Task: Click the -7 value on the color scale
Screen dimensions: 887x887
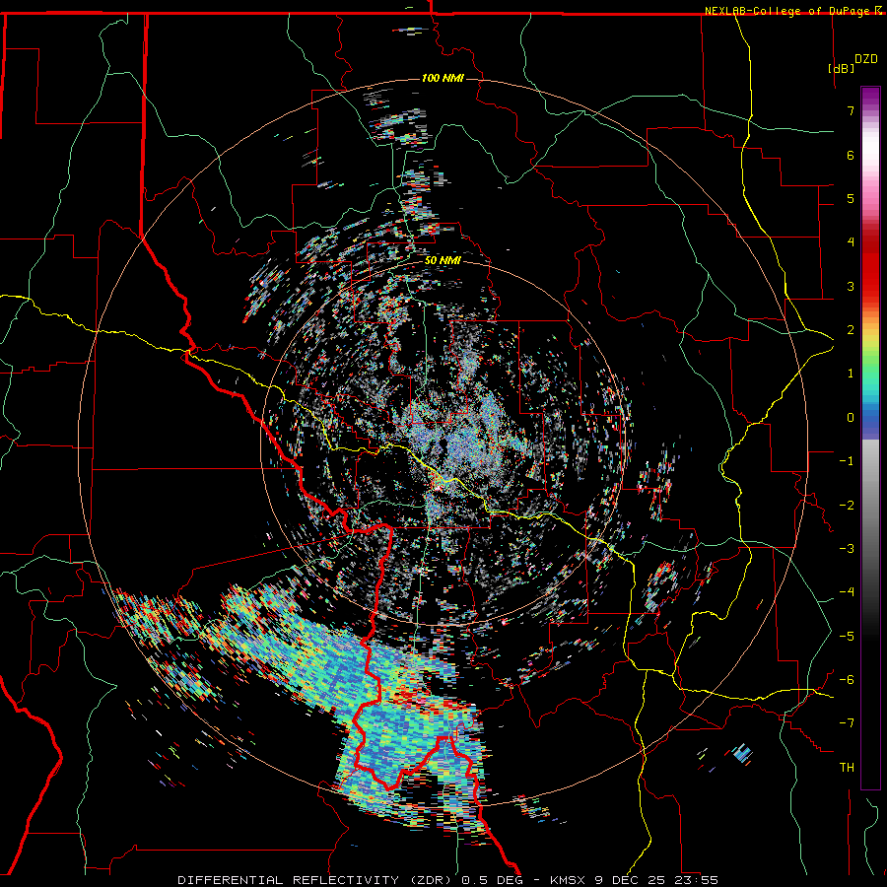Action: point(847,723)
